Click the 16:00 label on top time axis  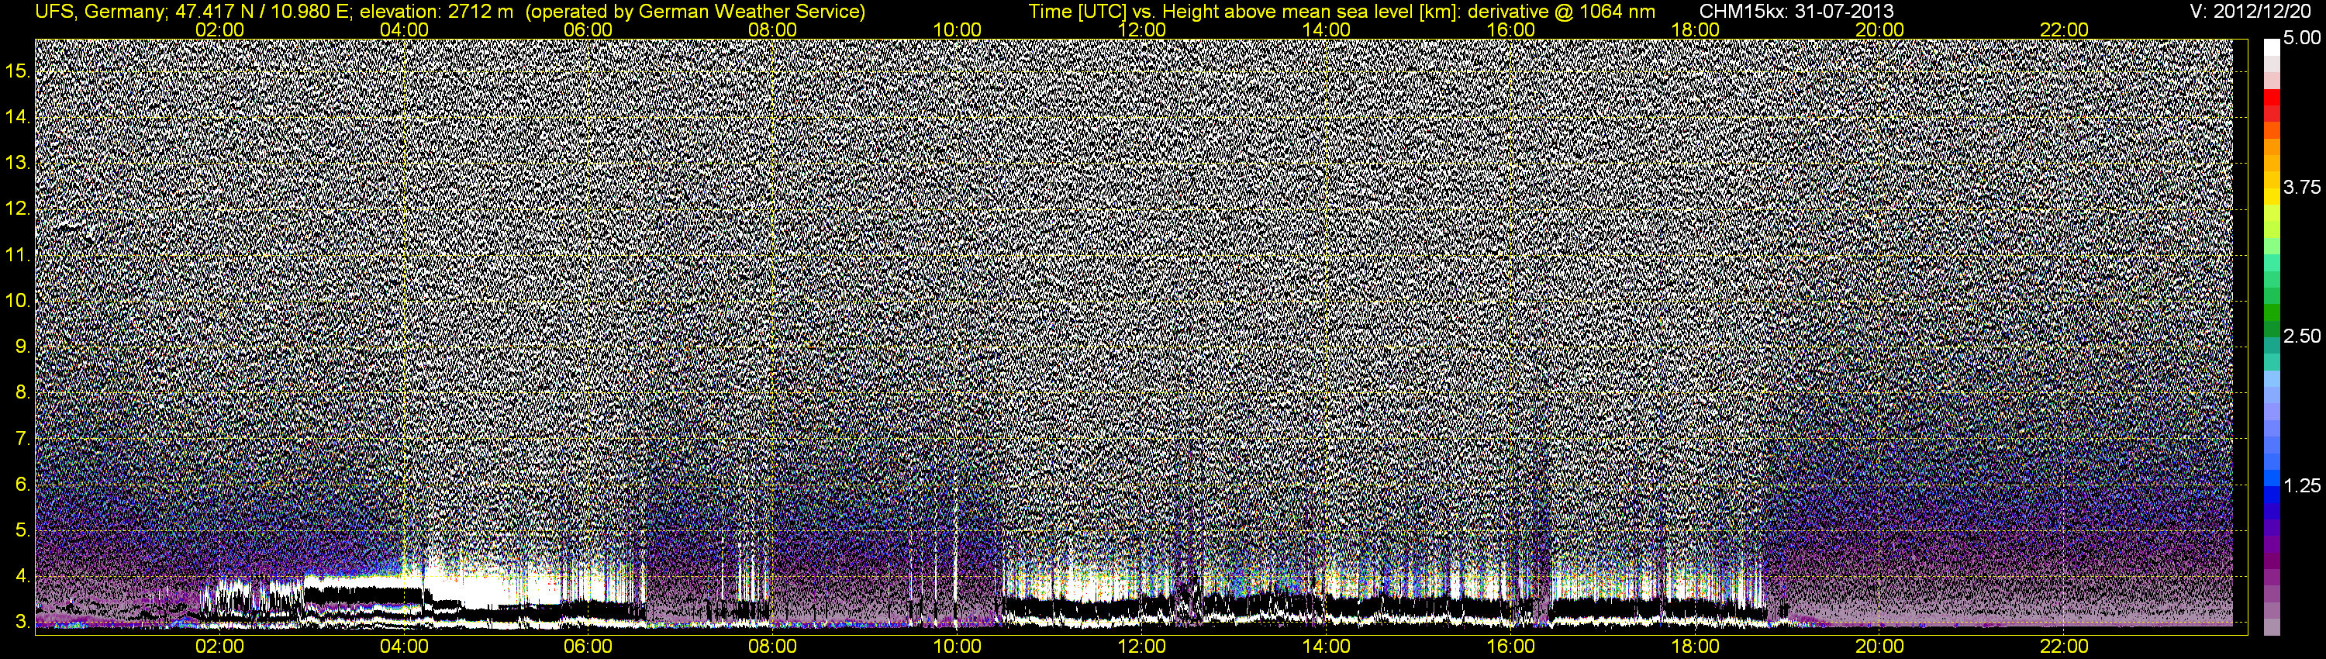click(1510, 29)
